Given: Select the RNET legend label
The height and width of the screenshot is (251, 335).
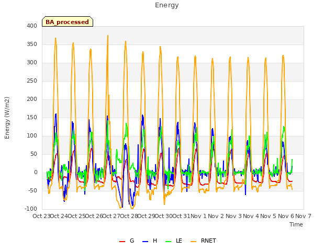Looking at the screenshot, I should tap(208, 241).
